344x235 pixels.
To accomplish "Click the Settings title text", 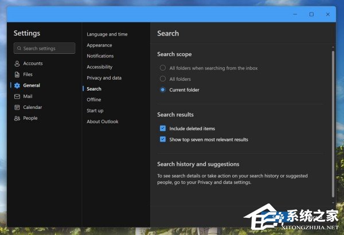I will coord(27,33).
